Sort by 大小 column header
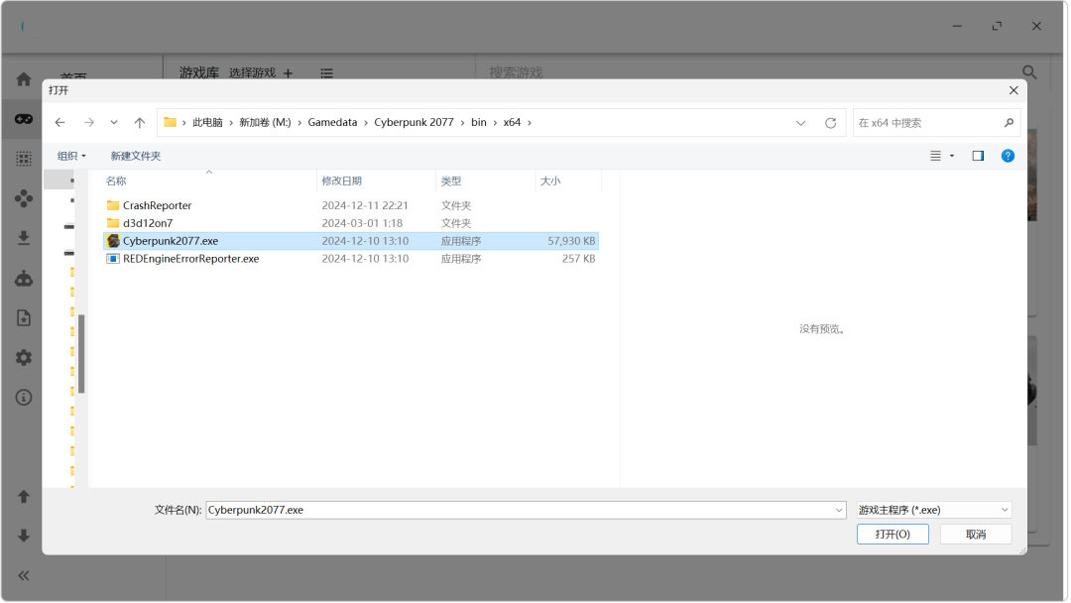Viewport: 1071px width, 603px height. coord(550,181)
